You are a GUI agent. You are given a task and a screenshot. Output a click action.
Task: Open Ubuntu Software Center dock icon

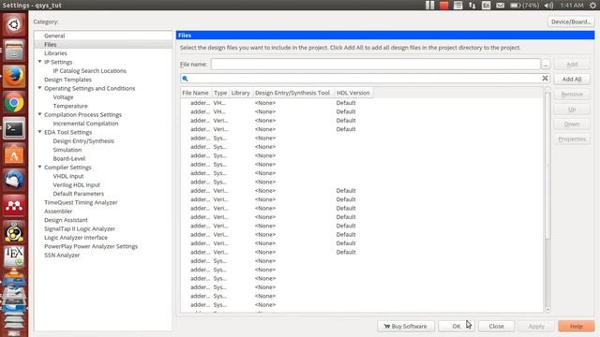tap(14, 154)
